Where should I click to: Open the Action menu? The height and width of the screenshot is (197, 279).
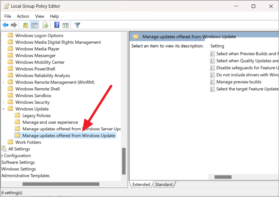tap(23, 16)
